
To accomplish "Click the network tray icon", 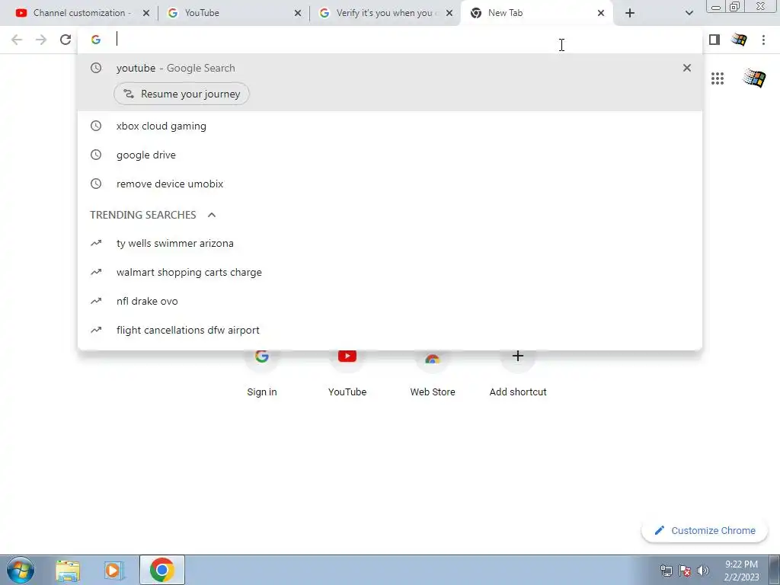I will tap(666, 571).
